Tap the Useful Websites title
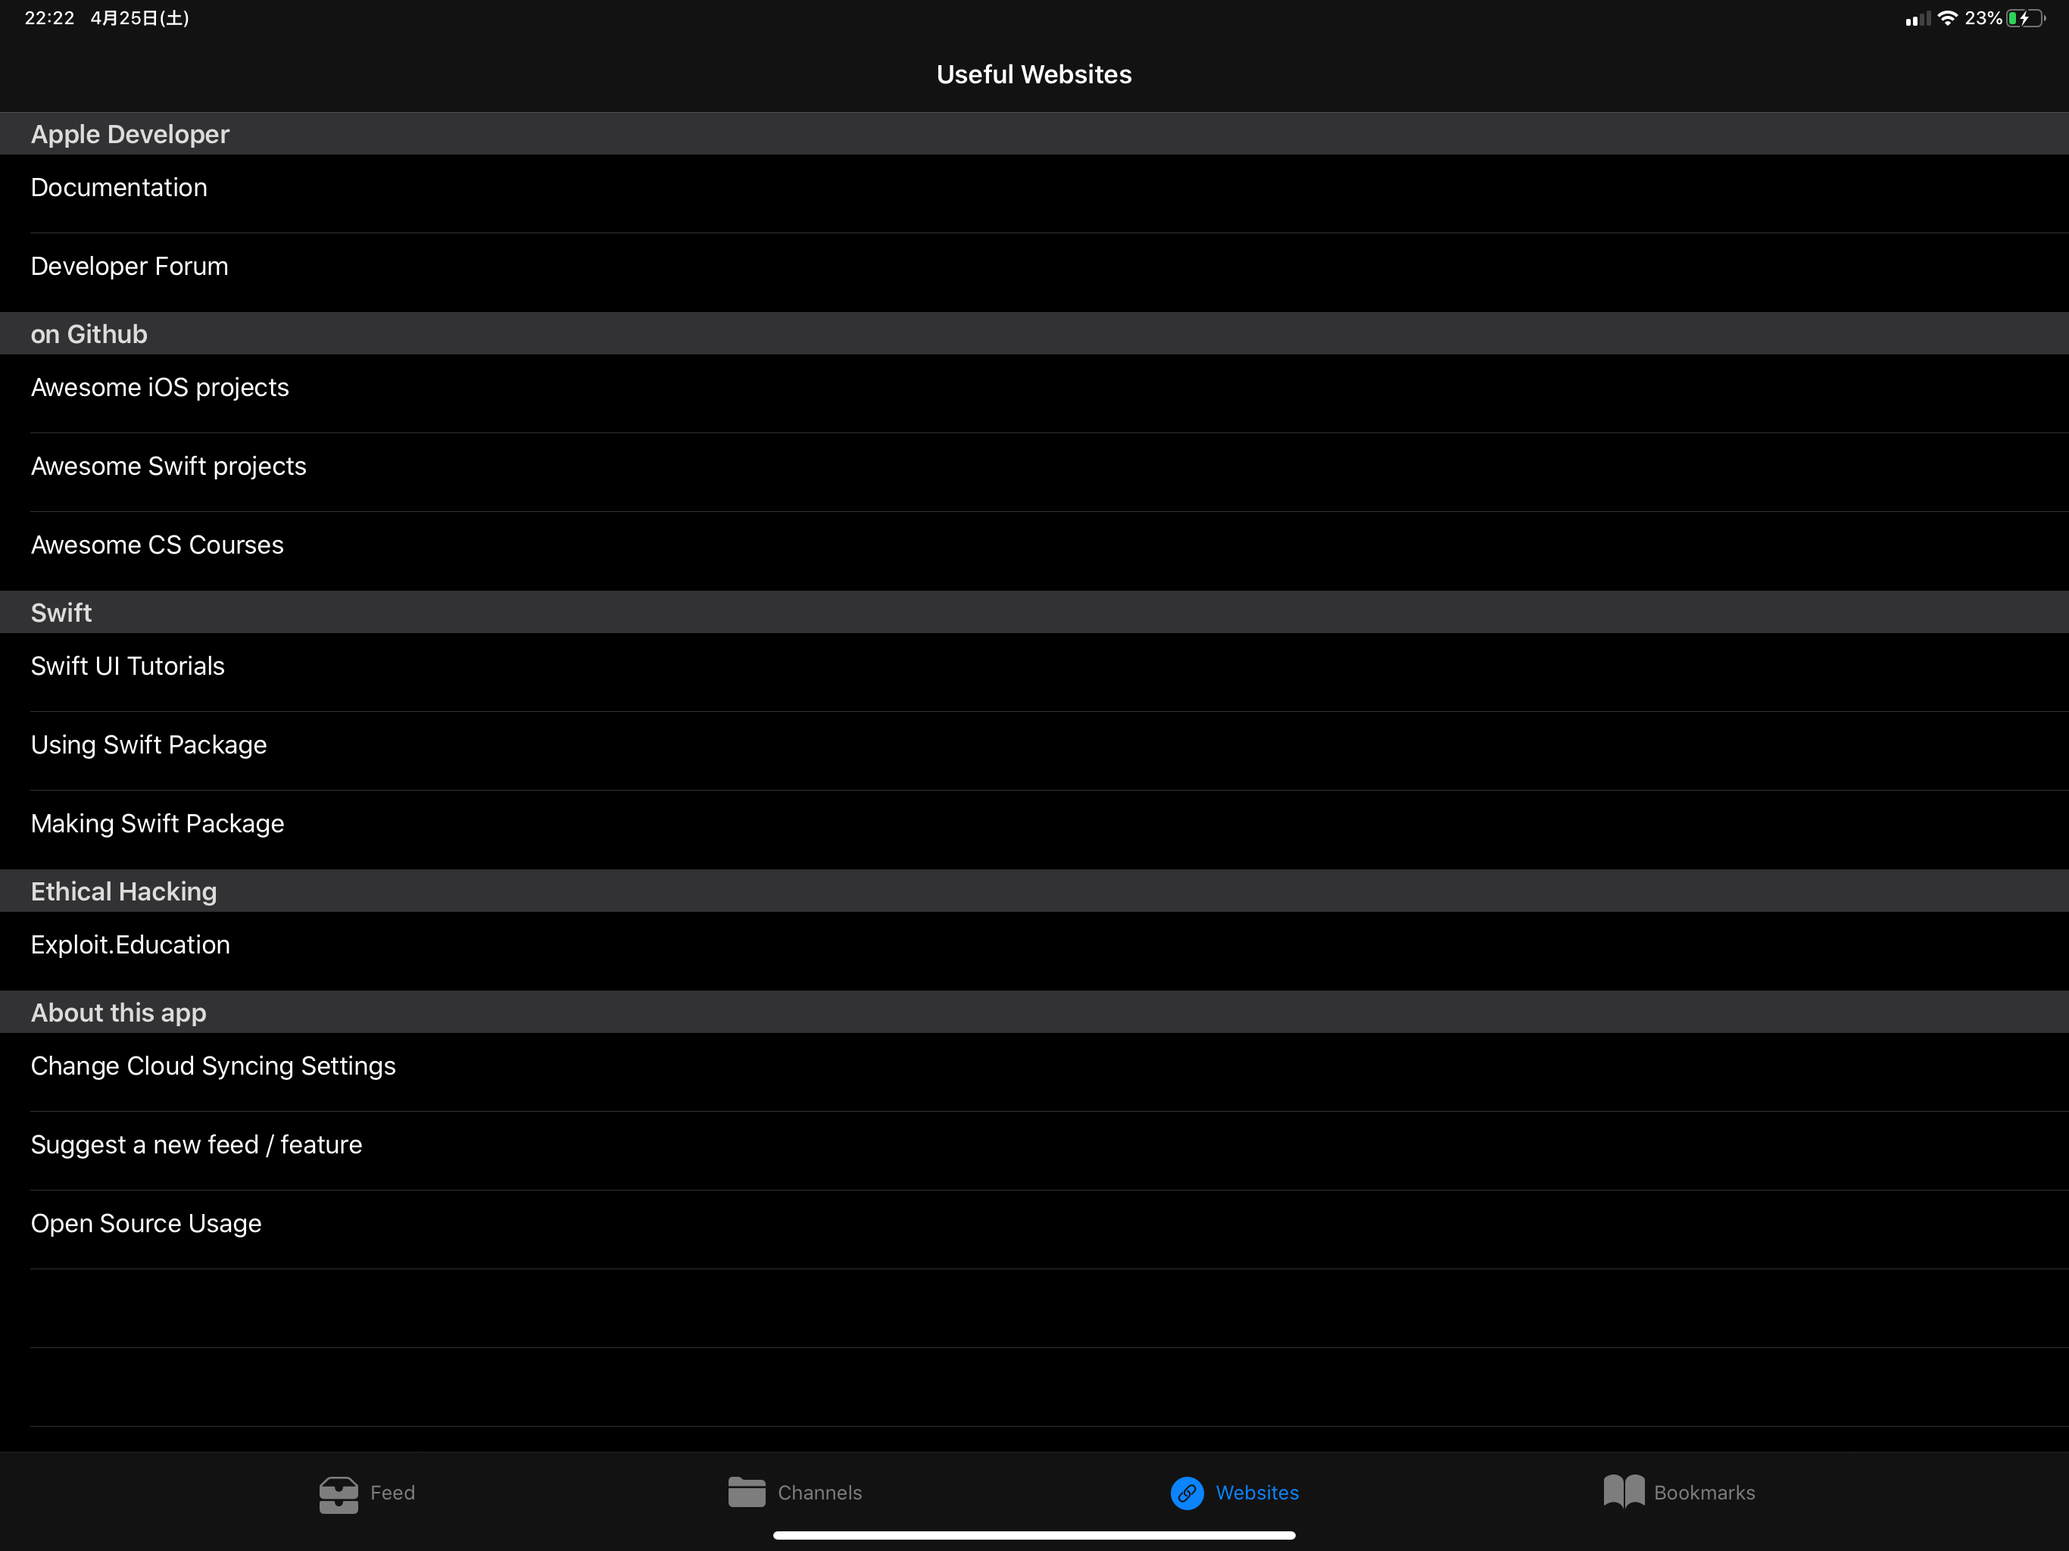This screenshot has height=1551, width=2069. (x=1034, y=75)
